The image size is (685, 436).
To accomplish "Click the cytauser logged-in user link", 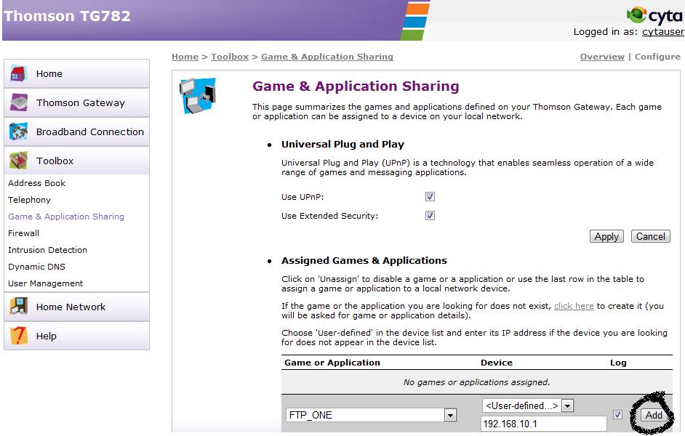I will pos(662,32).
